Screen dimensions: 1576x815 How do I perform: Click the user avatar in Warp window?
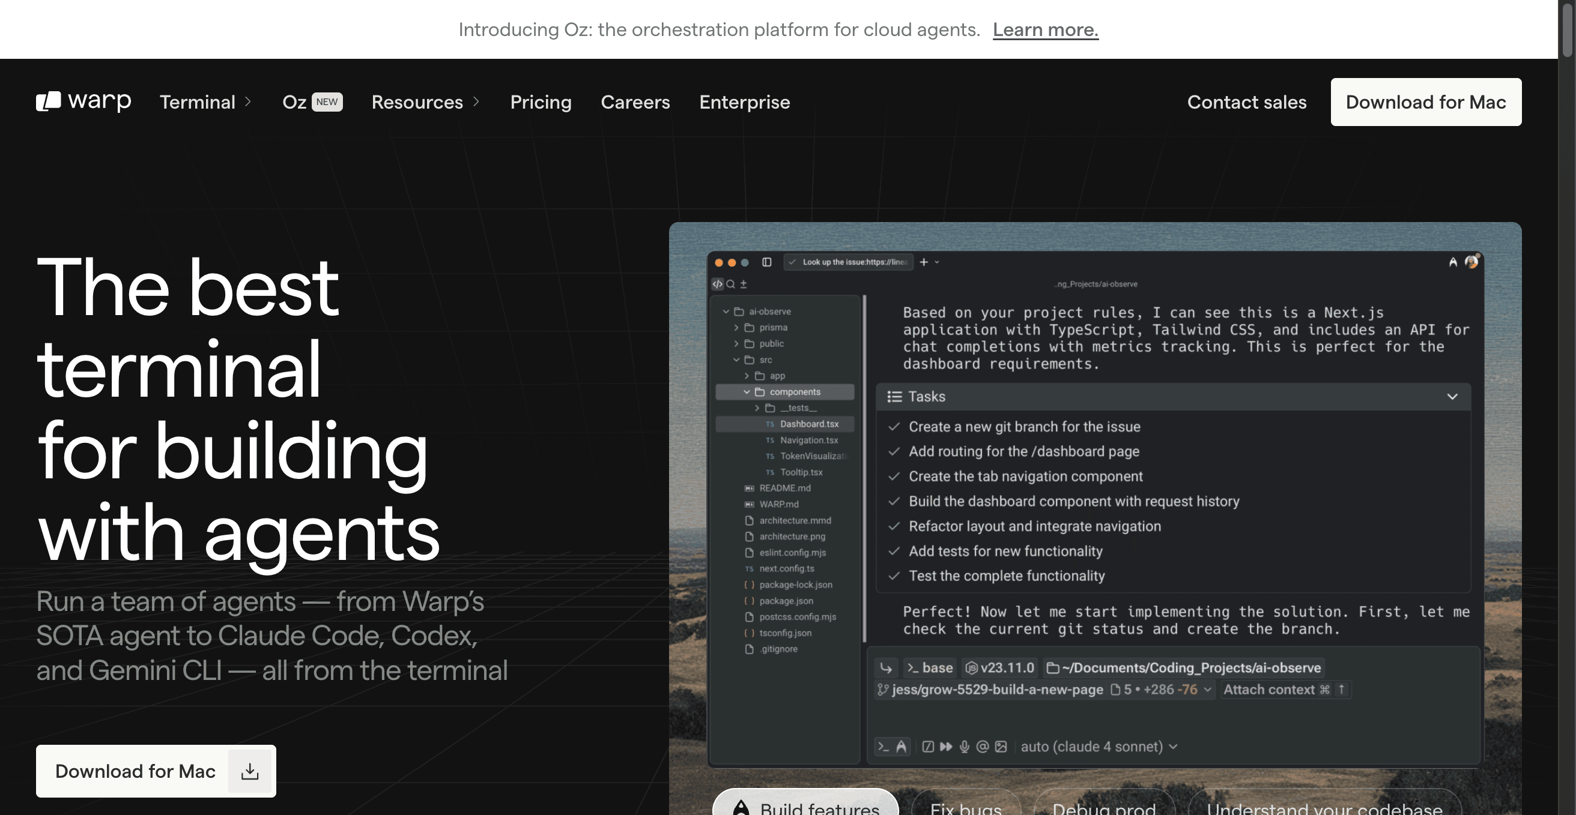point(1472,262)
